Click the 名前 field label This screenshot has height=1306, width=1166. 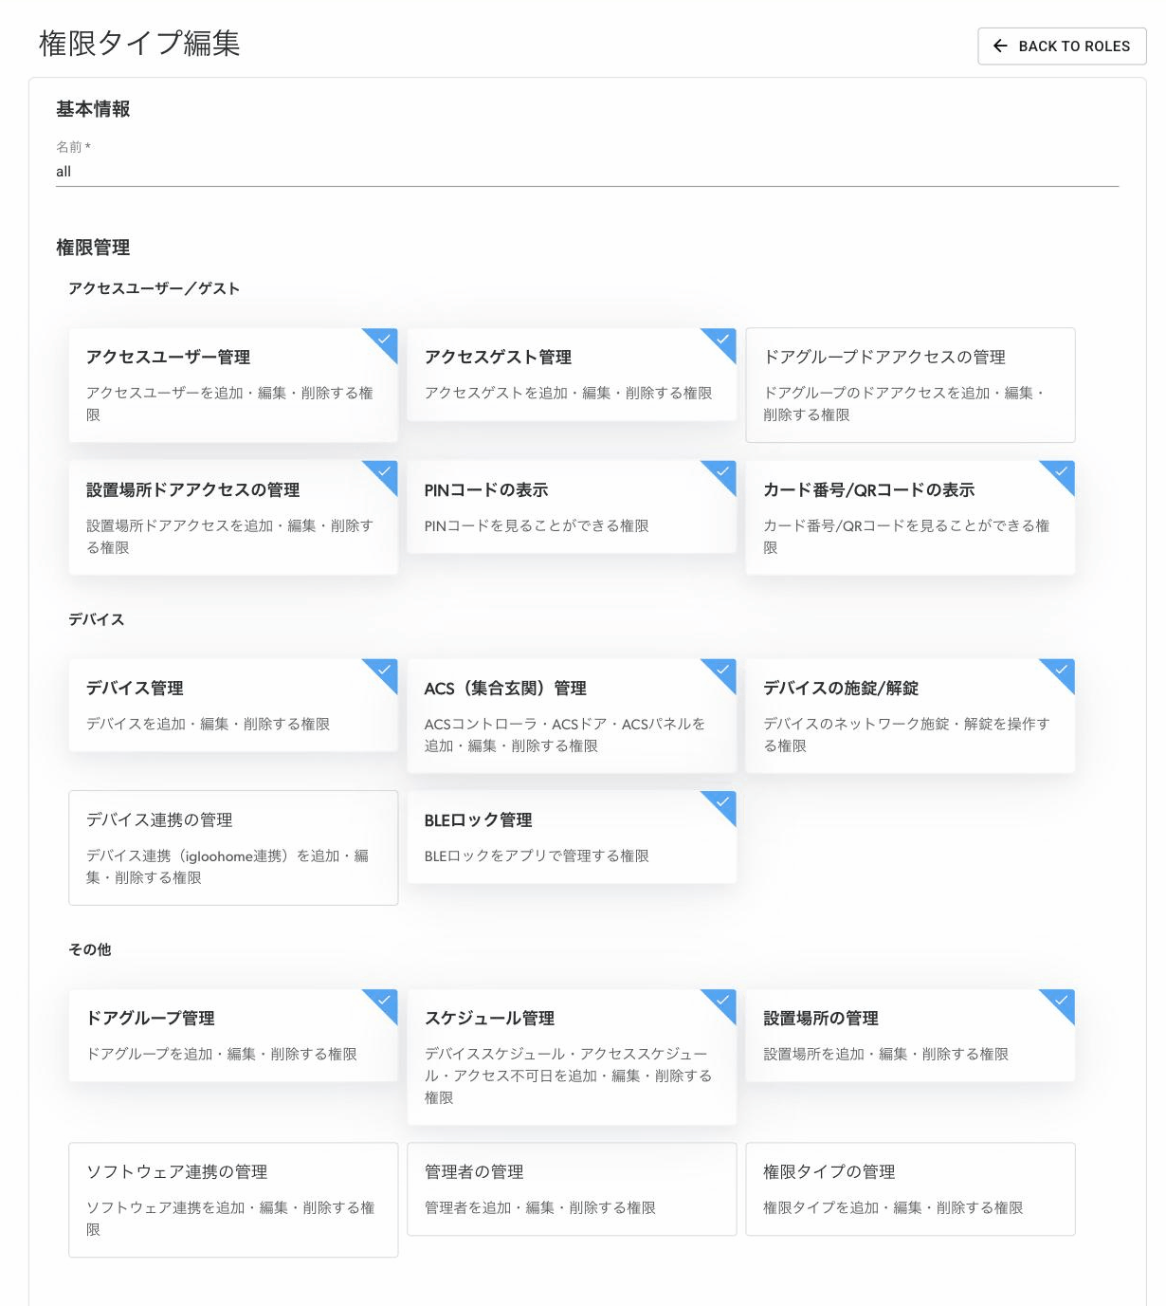coord(73,147)
